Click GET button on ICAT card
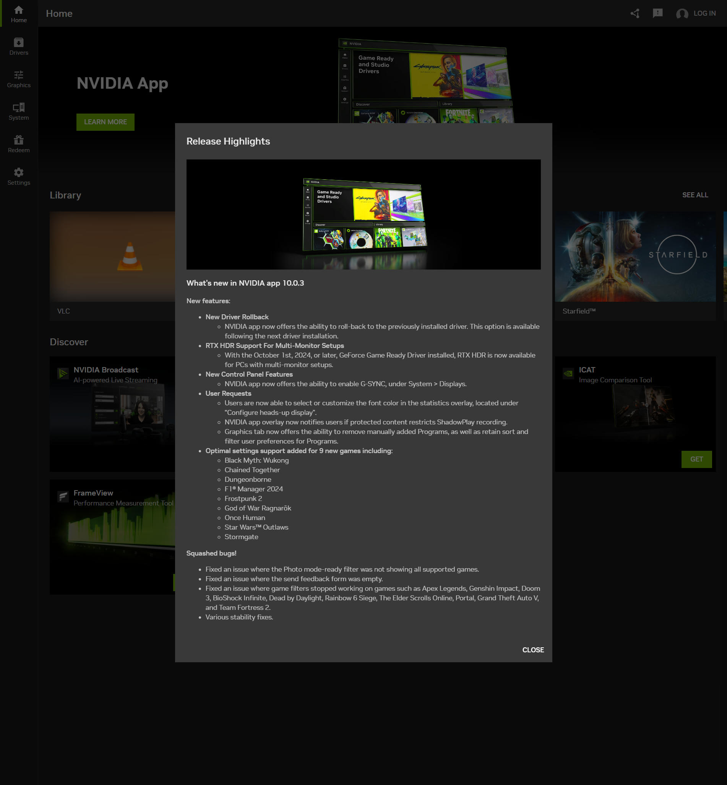 [x=696, y=459]
